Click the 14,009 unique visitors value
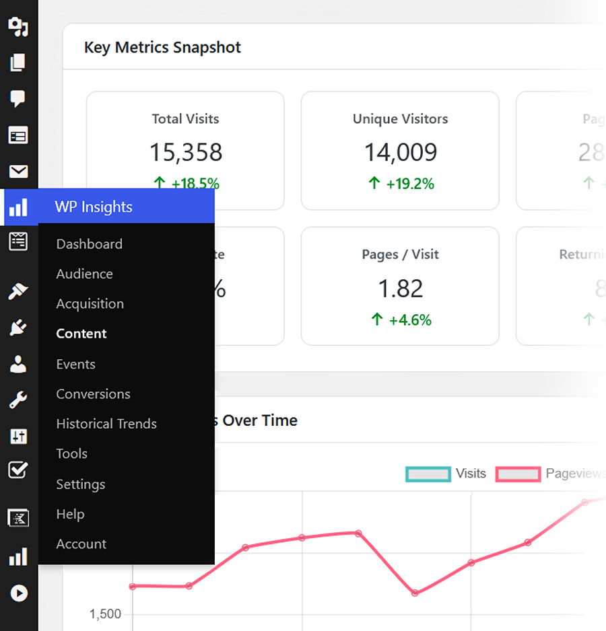 point(401,153)
